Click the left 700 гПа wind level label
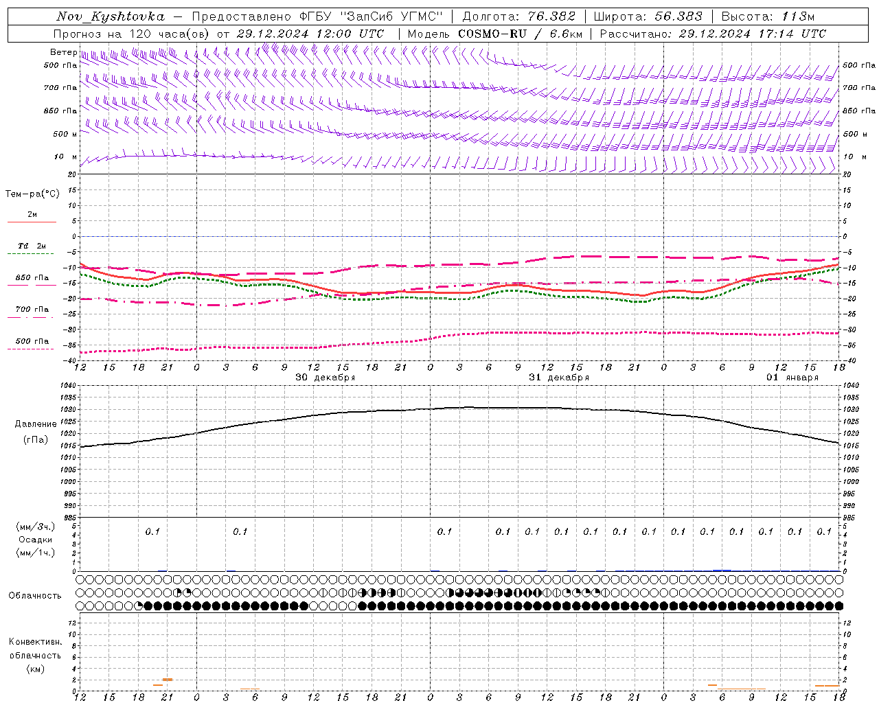This screenshot has width=879, height=703. [x=60, y=88]
